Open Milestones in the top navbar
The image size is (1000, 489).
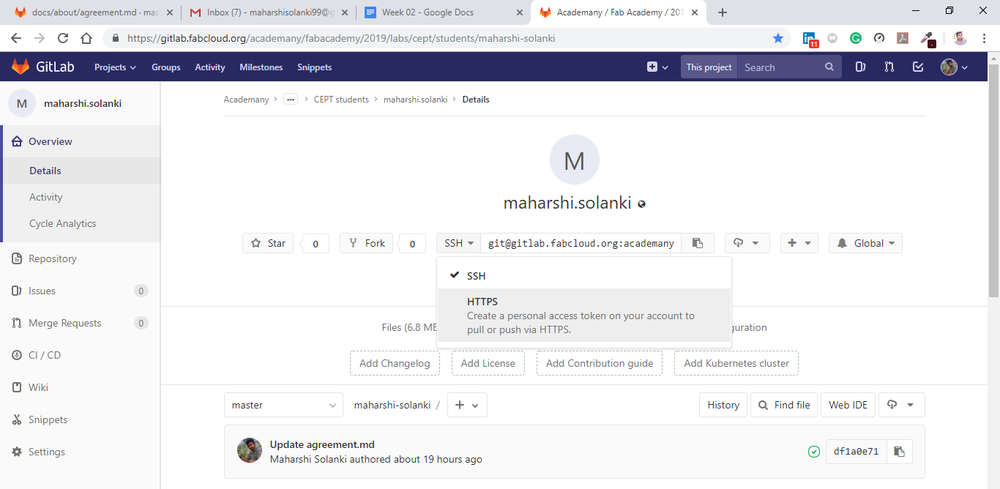click(261, 67)
